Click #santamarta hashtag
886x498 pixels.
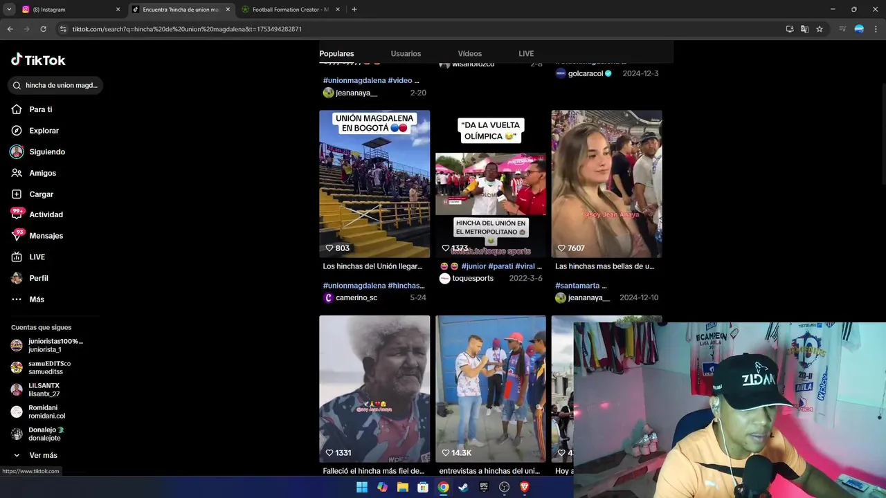577,286
